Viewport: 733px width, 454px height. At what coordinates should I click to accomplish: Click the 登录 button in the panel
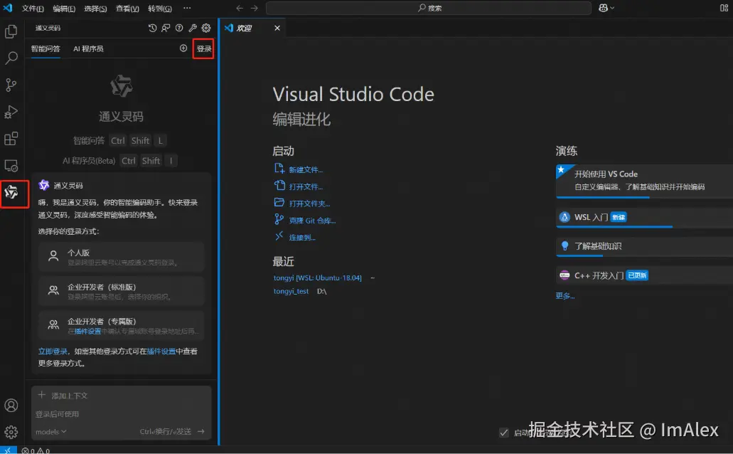204,48
